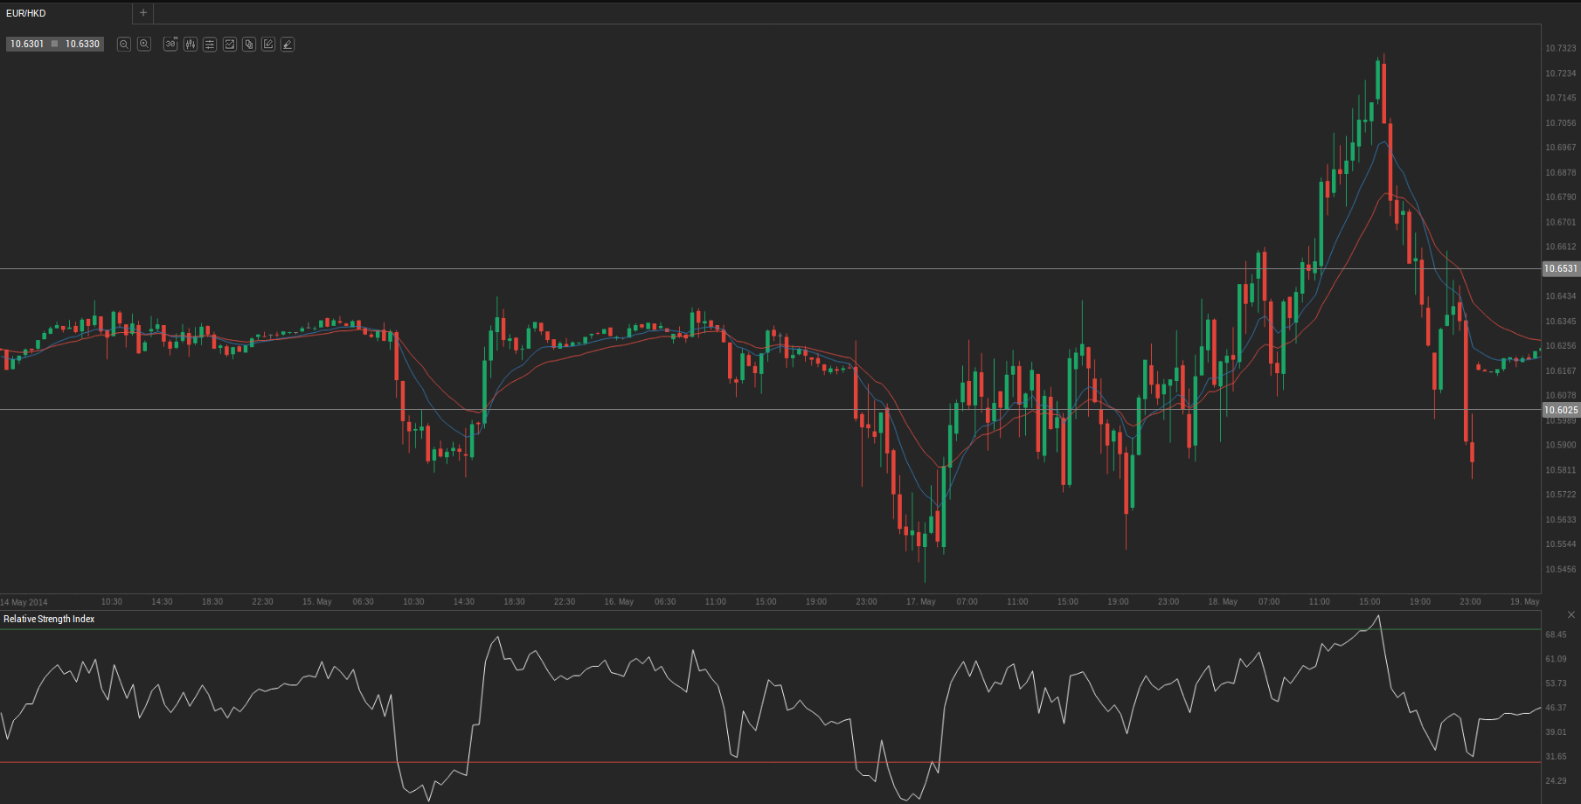The image size is (1581, 804).
Task: Add a new chart tab with plus
Action: 143,13
